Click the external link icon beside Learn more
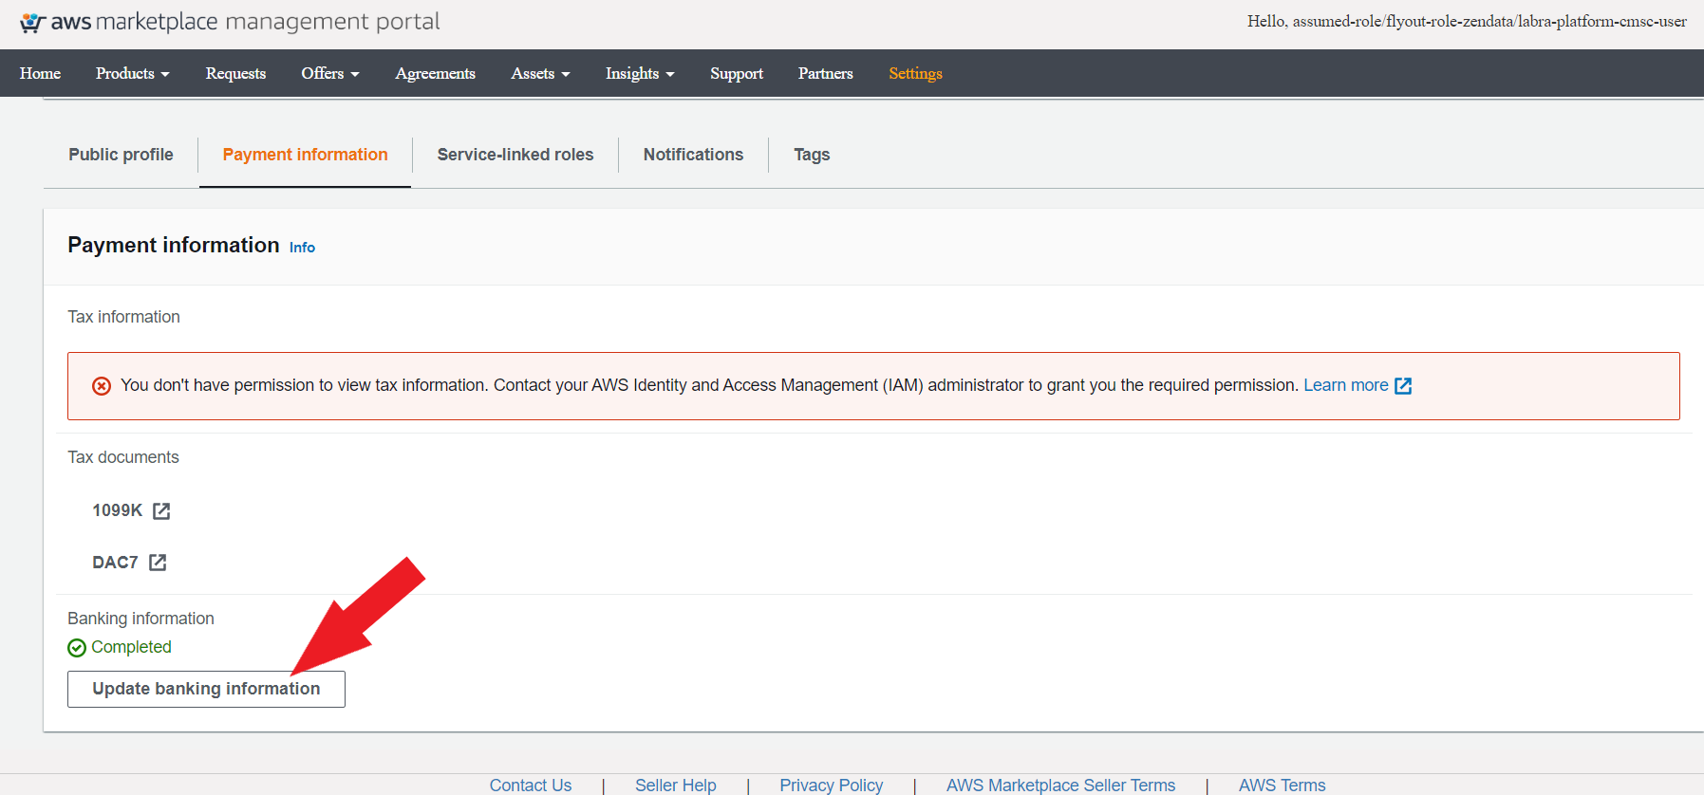 1403,386
